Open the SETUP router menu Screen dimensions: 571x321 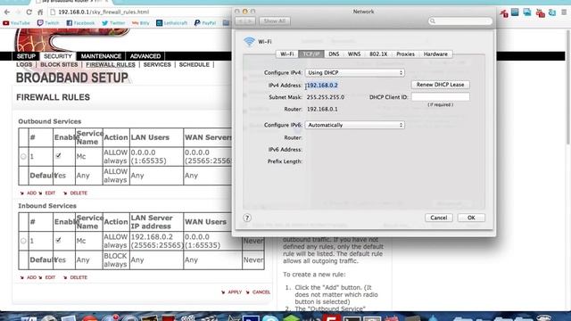tap(26, 56)
